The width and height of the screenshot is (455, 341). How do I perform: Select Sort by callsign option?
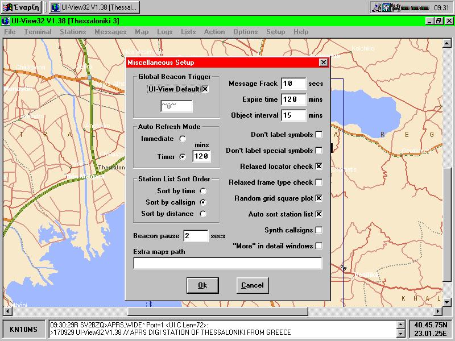pyautogui.click(x=203, y=202)
